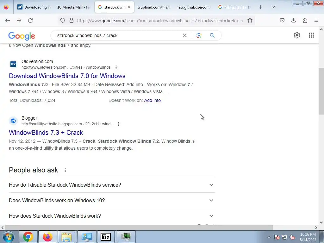The height and width of the screenshot is (243, 324).
Task: Open Google apps grid
Action: click(311, 35)
